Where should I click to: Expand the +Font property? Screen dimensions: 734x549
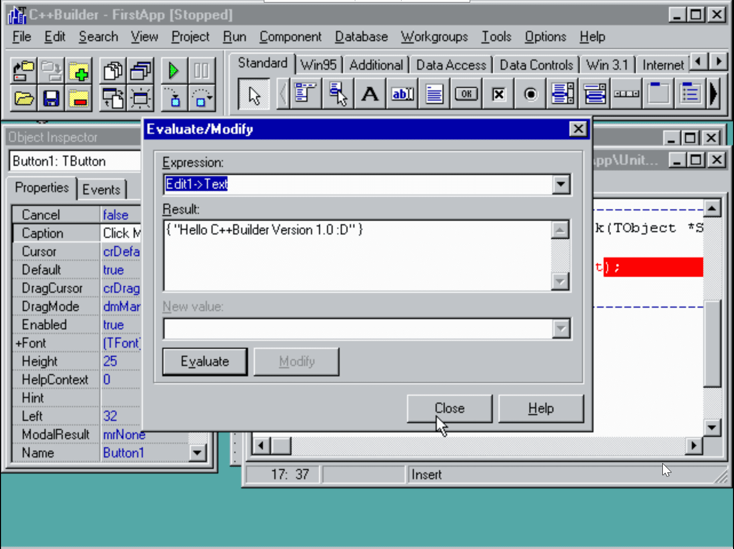pos(19,344)
